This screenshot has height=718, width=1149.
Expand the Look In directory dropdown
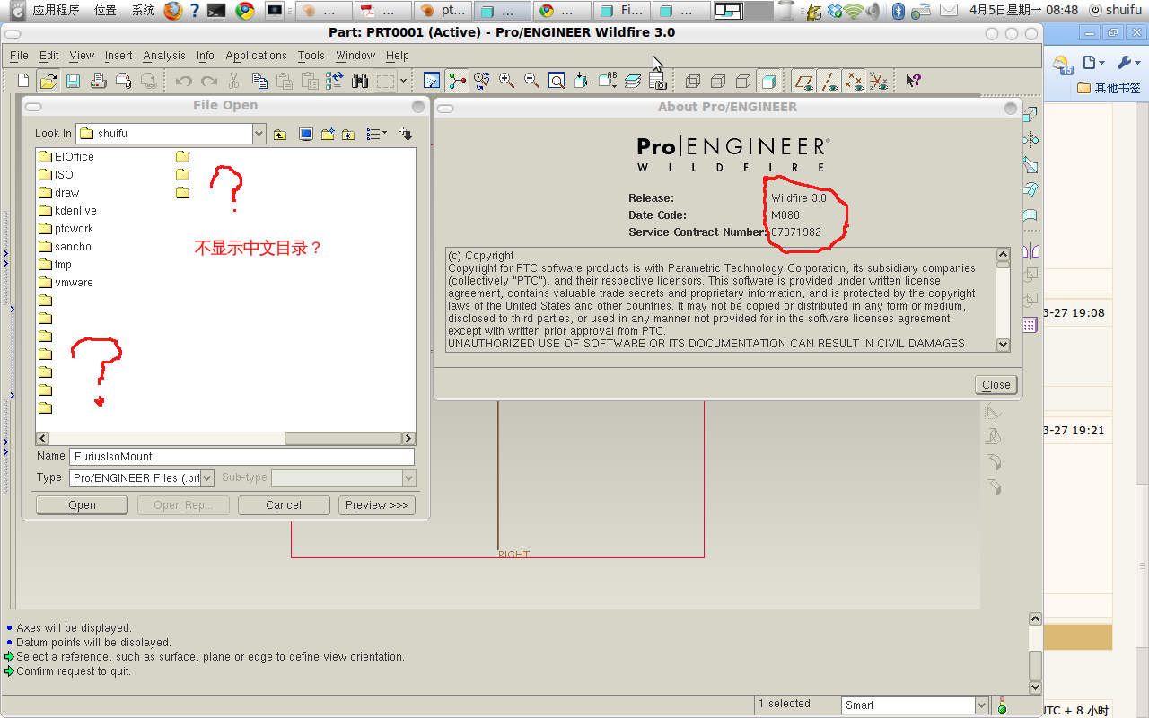pos(259,134)
